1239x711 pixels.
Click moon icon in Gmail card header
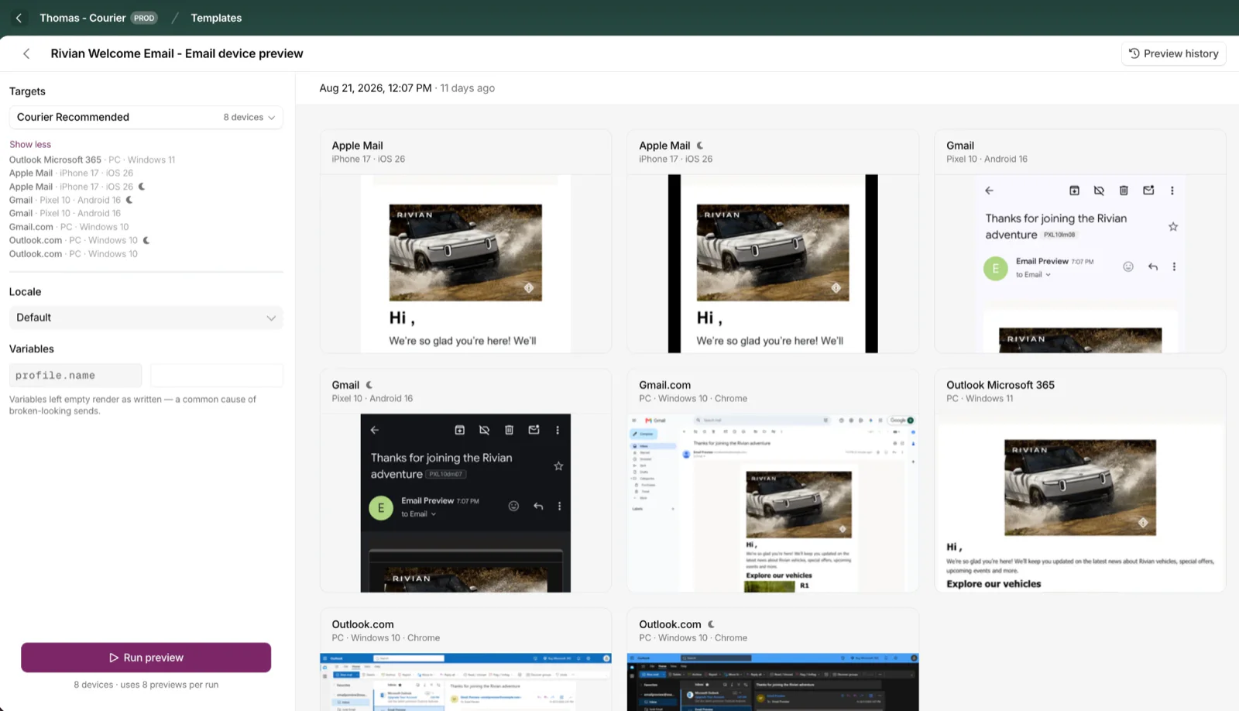(369, 385)
